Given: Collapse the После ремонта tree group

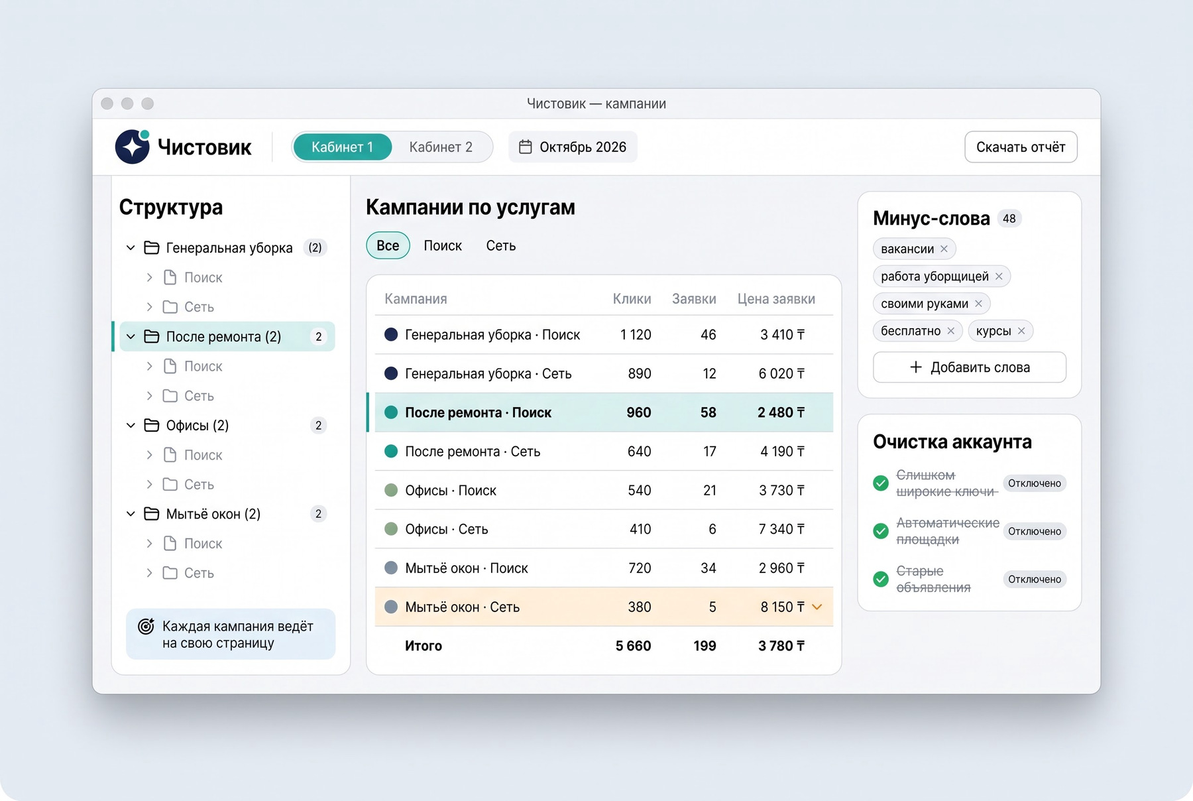Looking at the screenshot, I should coord(131,337).
